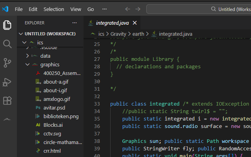The image size is (251, 157).
Task: Go back with the left arrow
Action: pyautogui.click(x=127, y=9)
